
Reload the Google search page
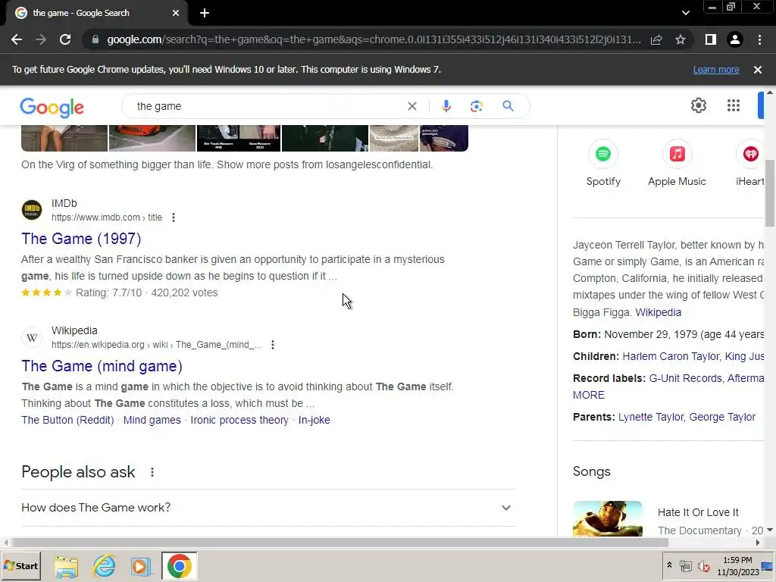[65, 39]
